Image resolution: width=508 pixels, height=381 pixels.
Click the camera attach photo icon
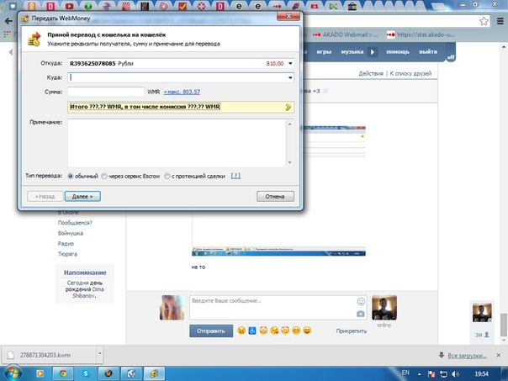point(361,314)
